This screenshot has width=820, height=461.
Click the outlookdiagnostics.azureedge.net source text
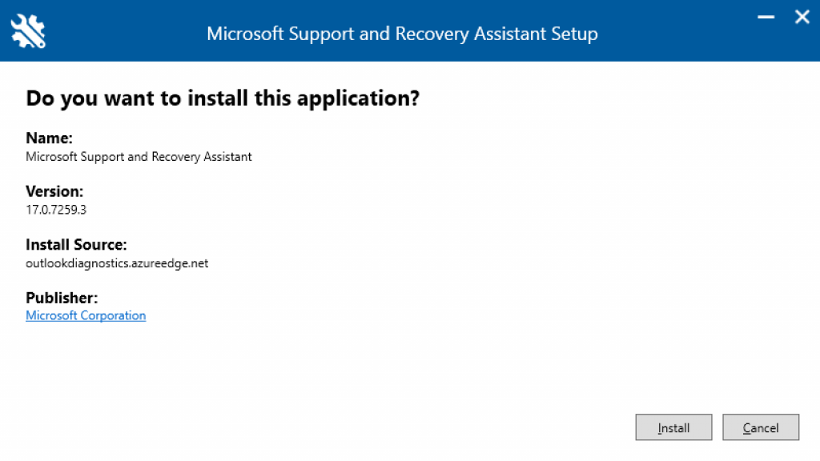tap(117, 263)
